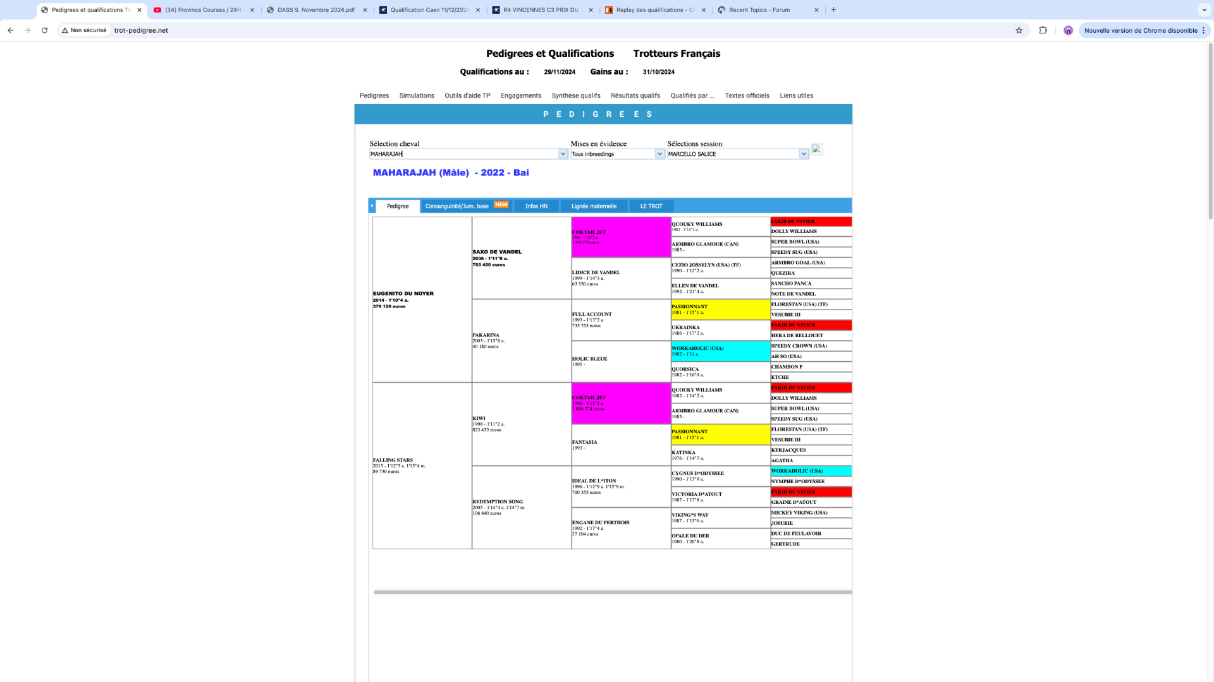Open the Liens utiles menu

pos(797,96)
